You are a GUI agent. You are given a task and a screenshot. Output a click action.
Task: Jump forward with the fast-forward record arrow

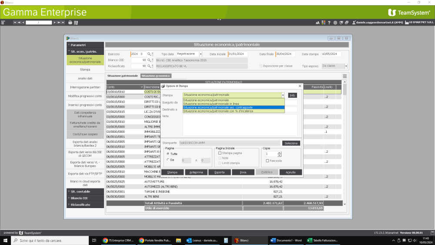(59, 23)
